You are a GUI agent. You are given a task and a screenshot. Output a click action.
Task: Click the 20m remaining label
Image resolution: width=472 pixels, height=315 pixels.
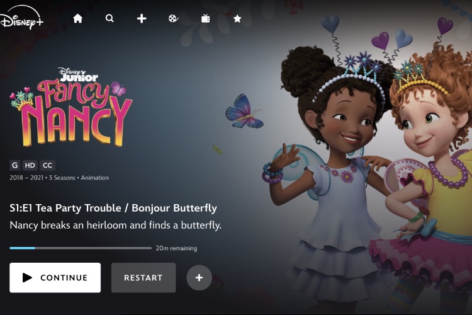[176, 248]
